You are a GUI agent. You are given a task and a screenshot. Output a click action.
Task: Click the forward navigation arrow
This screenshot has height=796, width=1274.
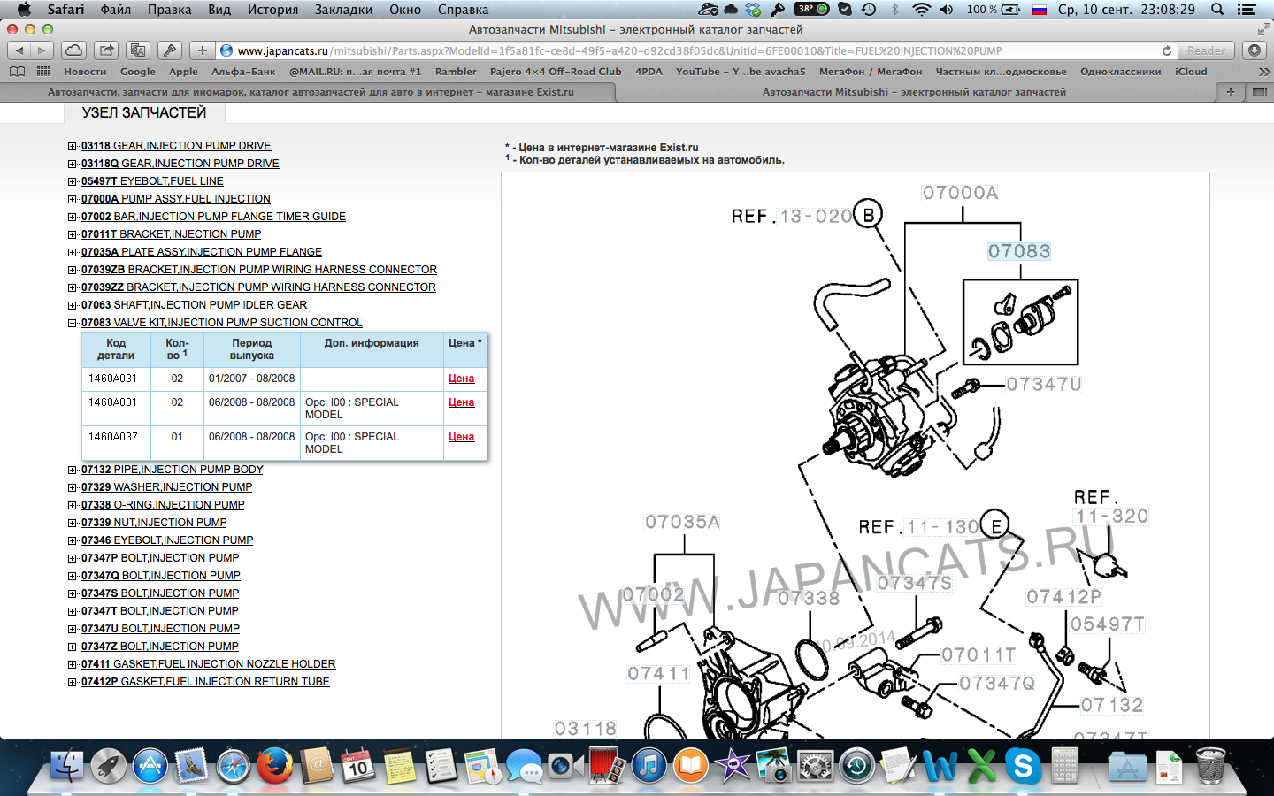42,50
